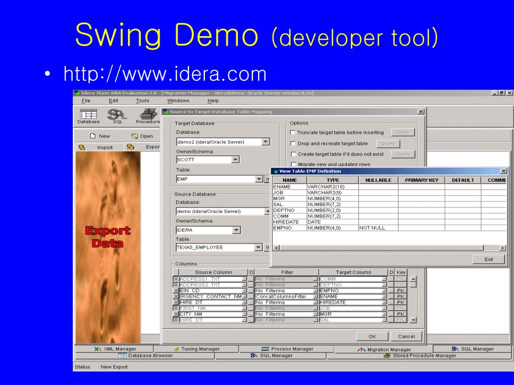514x385 pixels.
Task: Click Columns list scroll down arrow
Action: pyautogui.click(x=413, y=320)
